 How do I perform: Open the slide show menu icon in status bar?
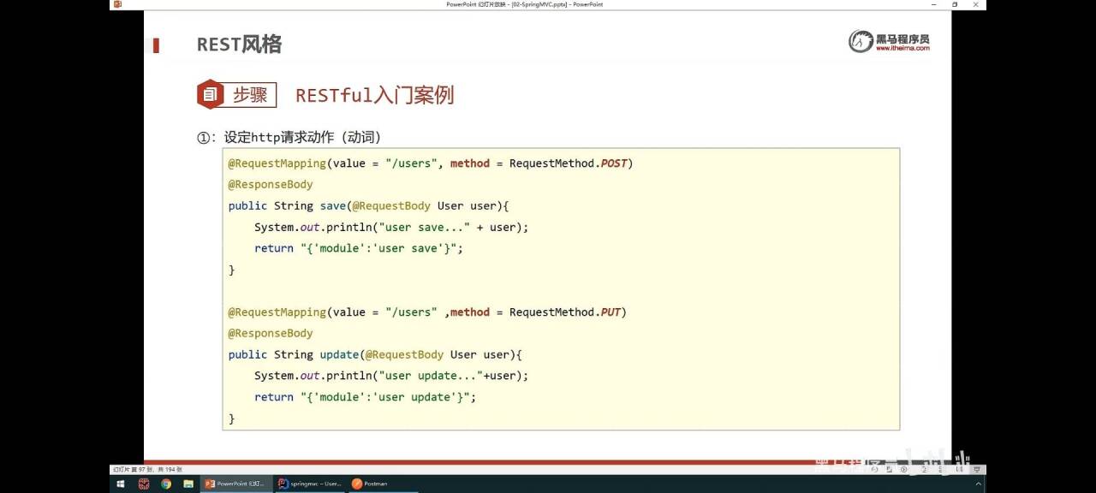point(889,469)
